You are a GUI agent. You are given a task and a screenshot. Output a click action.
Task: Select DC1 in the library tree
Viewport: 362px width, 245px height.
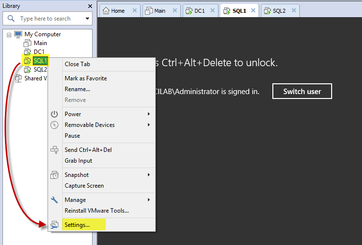point(39,52)
